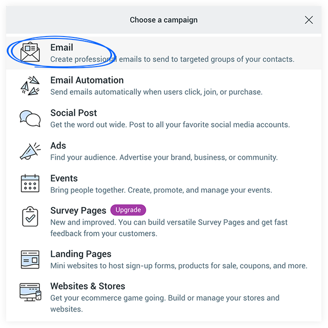The image size is (328, 328).
Task: Click the Mini websites description text
Action: [x=179, y=266]
